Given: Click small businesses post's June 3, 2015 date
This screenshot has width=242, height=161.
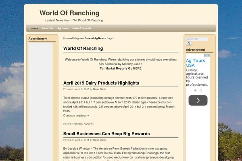Looking at the screenshot, I should 82,140.
